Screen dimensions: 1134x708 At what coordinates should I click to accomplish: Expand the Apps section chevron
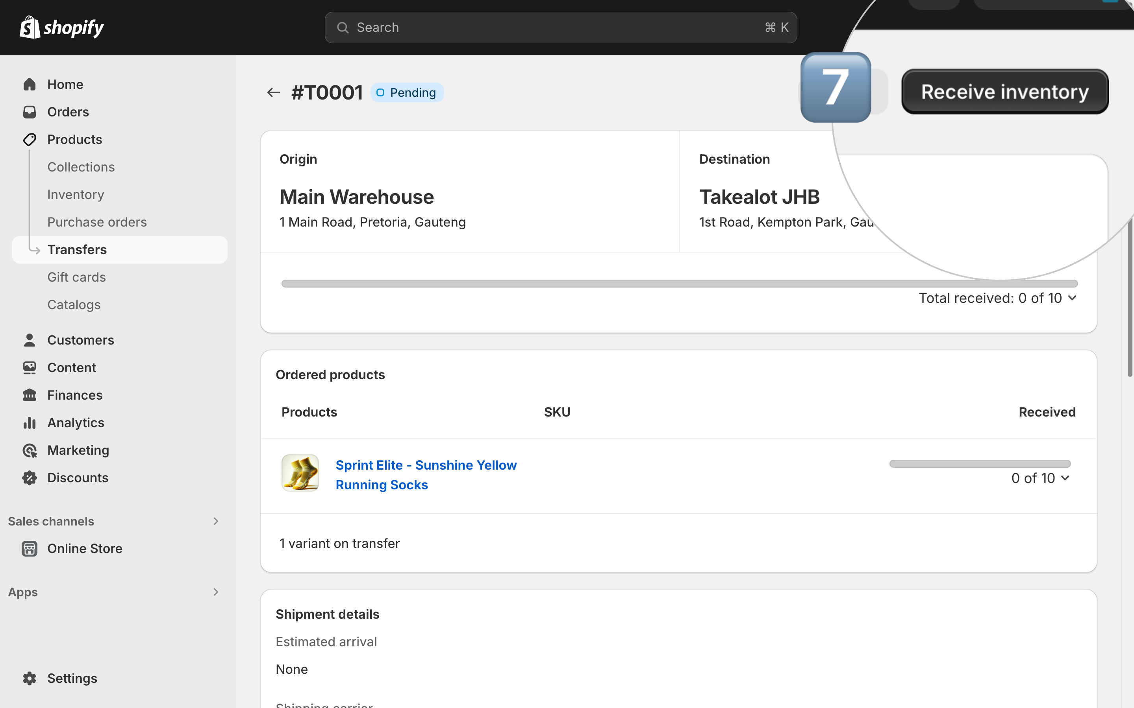coord(215,592)
